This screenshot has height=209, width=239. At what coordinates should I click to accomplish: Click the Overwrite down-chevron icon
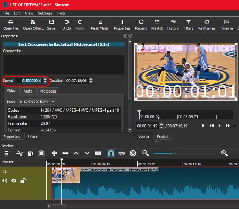(x=87, y=153)
